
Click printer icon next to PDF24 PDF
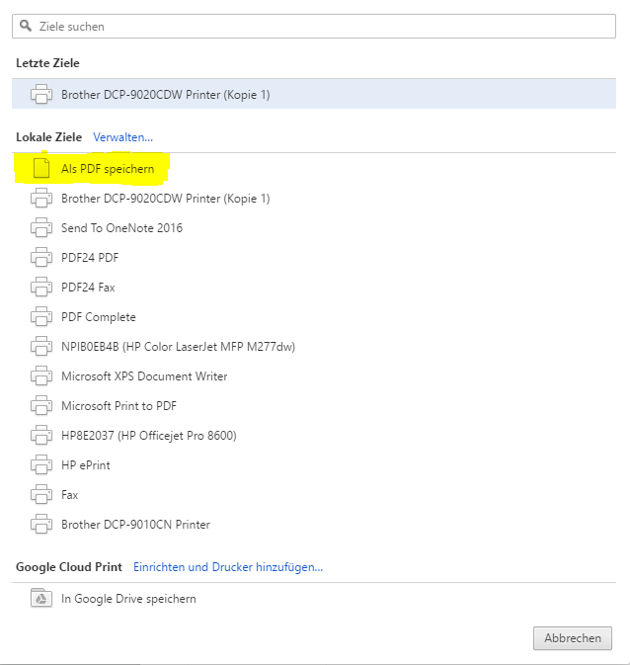tap(41, 258)
